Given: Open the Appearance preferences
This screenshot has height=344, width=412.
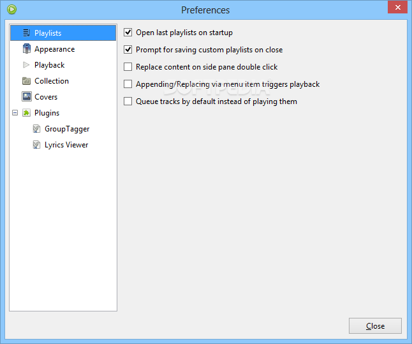Looking at the screenshot, I should [x=55, y=49].
